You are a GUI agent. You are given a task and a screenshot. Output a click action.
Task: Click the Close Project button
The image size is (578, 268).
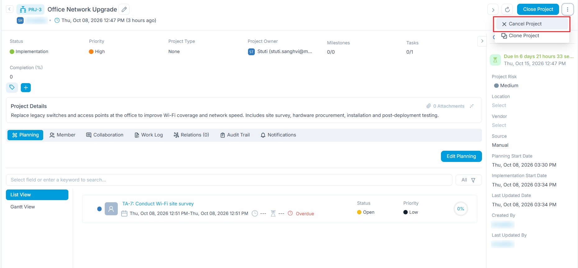538,9
